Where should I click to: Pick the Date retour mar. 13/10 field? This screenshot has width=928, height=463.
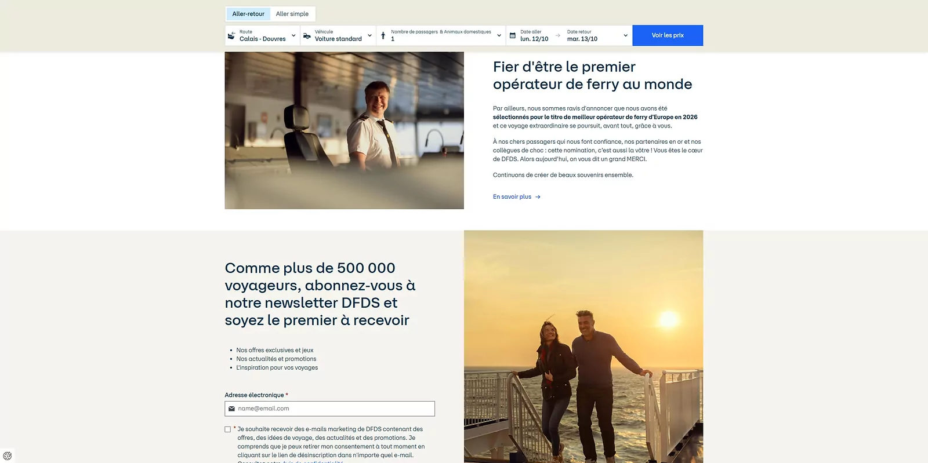(x=582, y=35)
